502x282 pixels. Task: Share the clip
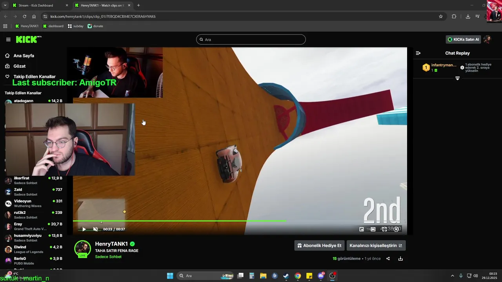(x=388, y=258)
